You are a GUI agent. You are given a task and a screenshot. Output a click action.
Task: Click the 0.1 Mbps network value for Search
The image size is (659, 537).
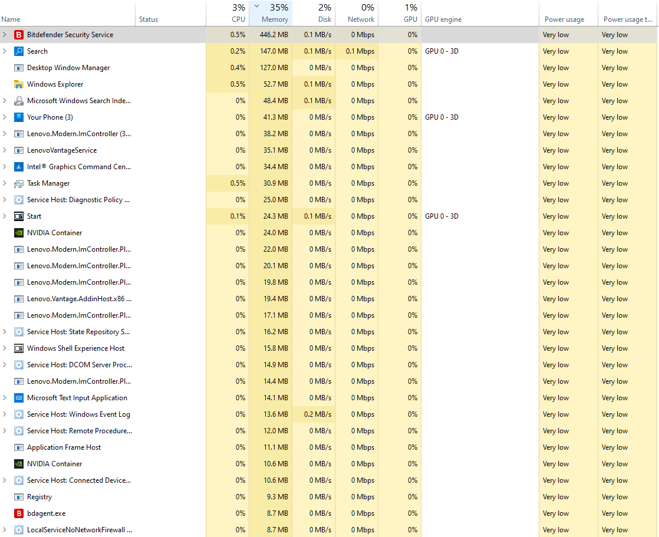360,51
